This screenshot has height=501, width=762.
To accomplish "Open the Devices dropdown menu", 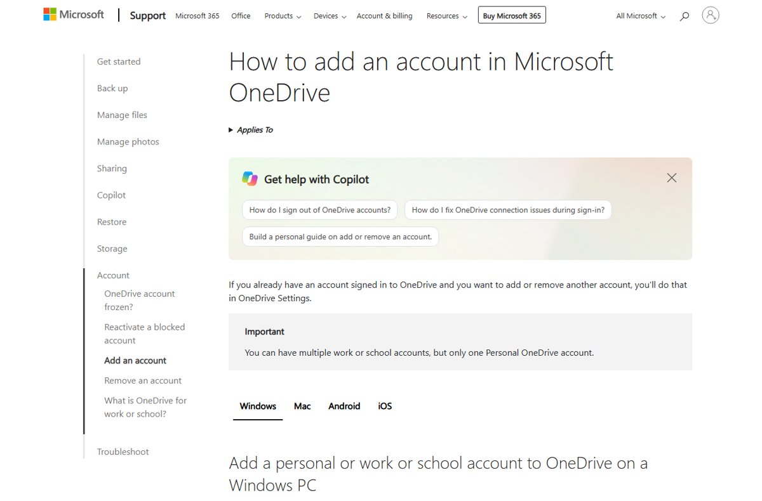I will (330, 16).
